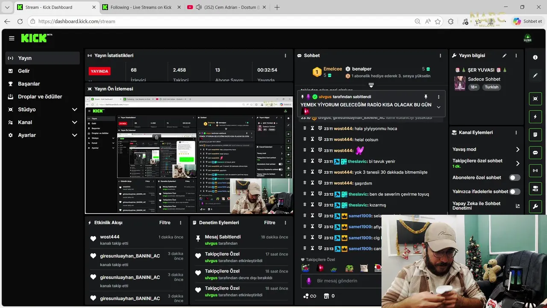Open Başarılar in the left sidebar
The width and height of the screenshot is (547, 308).
[43, 84]
